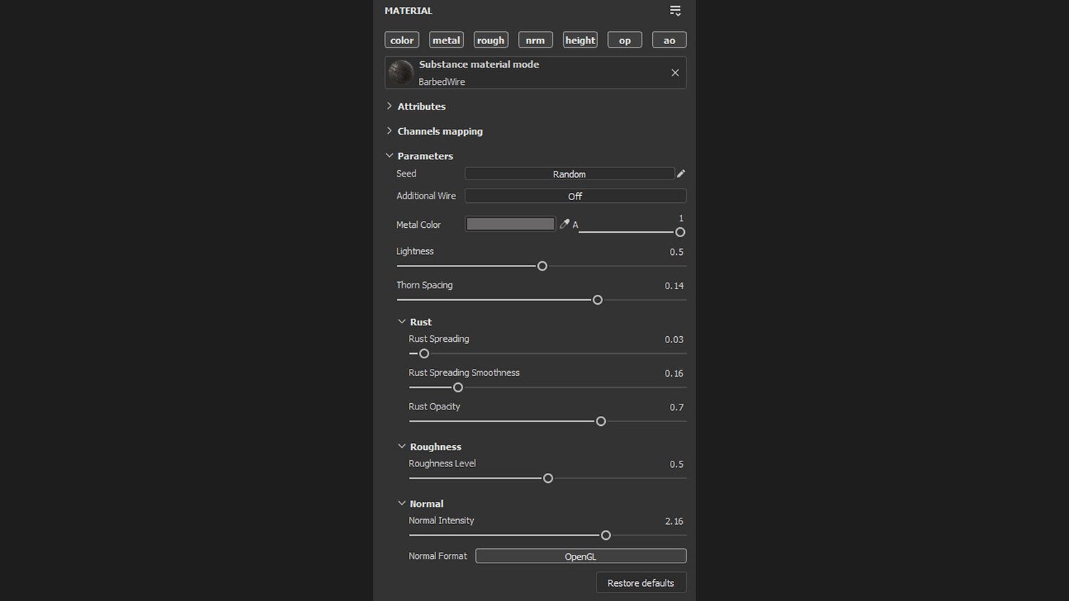Pick Metal Color with the eyedropper
Screen dimensions: 1069x601
pyautogui.click(x=564, y=224)
